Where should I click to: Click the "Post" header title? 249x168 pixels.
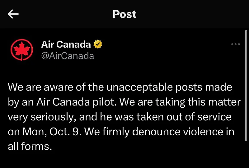coord(125,14)
